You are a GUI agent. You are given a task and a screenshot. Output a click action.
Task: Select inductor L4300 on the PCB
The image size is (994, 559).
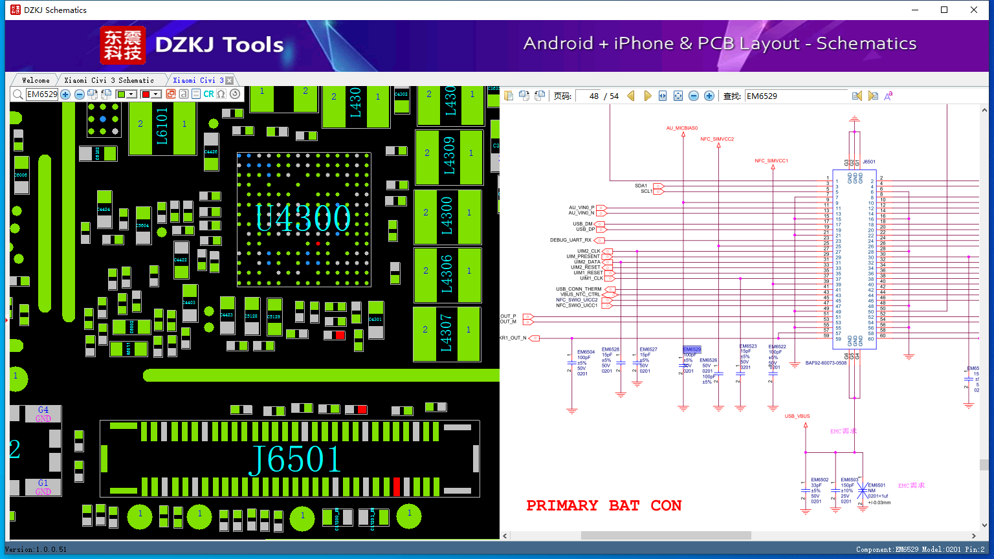tap(448, 217)
